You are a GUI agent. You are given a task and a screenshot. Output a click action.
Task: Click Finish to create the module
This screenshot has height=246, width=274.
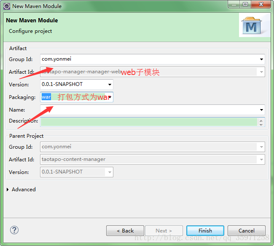tap(205, 231)
